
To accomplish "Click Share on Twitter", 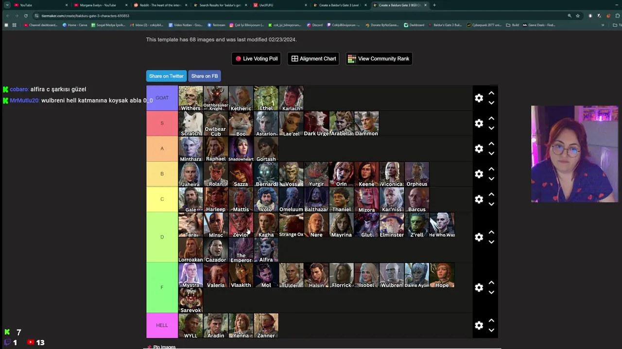I will tap(166, 76).
